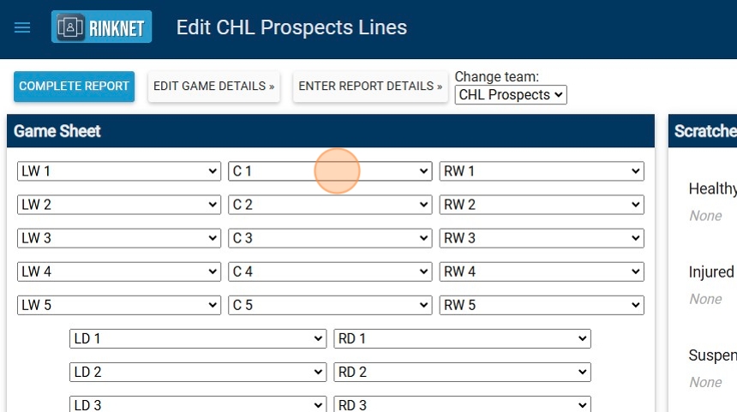737x412 pixels.
Task: Click the Complete Report button
Action: tap(74, 87)
